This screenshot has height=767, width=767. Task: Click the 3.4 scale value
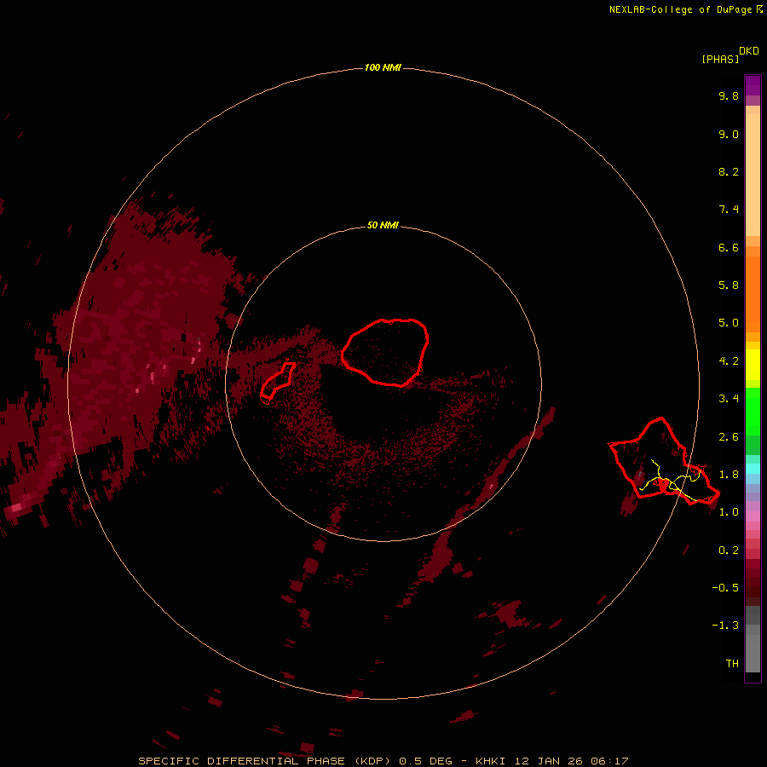click(729, 399)
